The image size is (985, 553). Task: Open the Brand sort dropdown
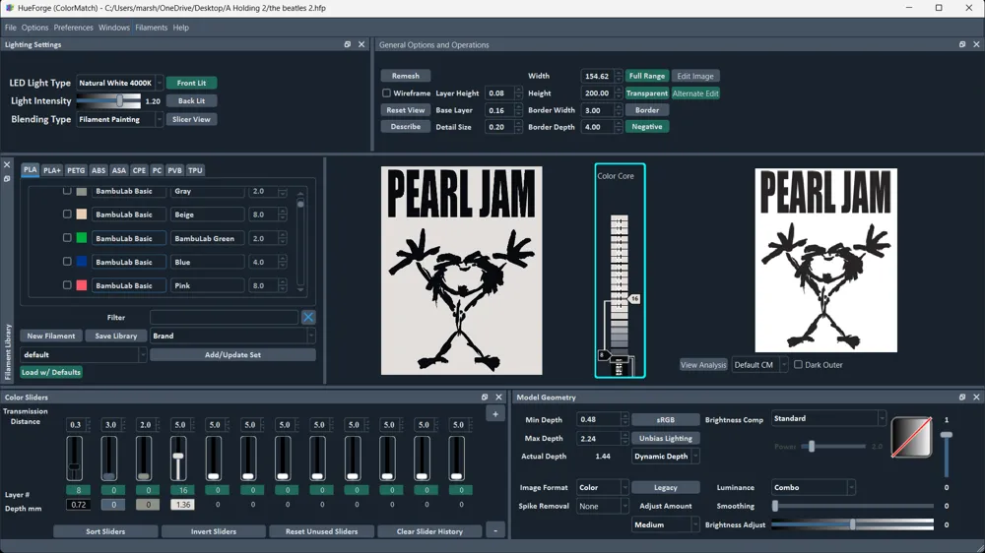coord(232,336)
